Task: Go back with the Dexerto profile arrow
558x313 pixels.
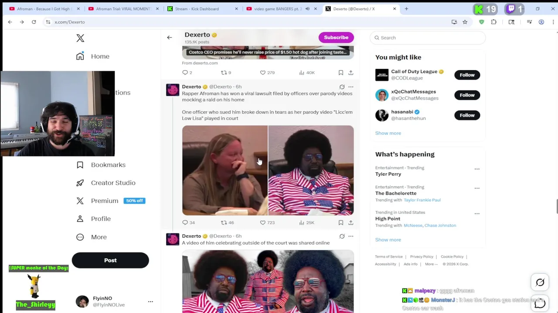Action: 170,37
